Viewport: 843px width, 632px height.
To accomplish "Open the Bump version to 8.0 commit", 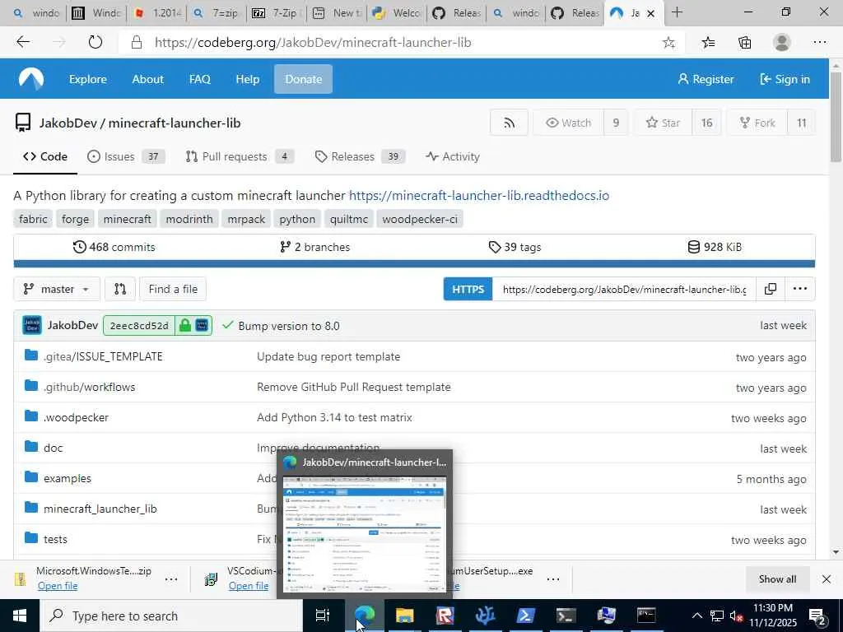I will [x=289, y=326].
